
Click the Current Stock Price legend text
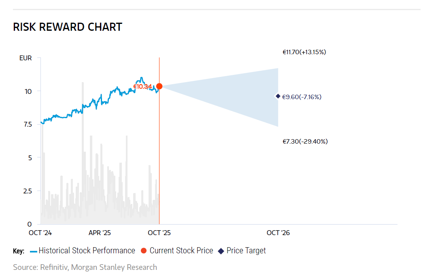click(181, 251)
